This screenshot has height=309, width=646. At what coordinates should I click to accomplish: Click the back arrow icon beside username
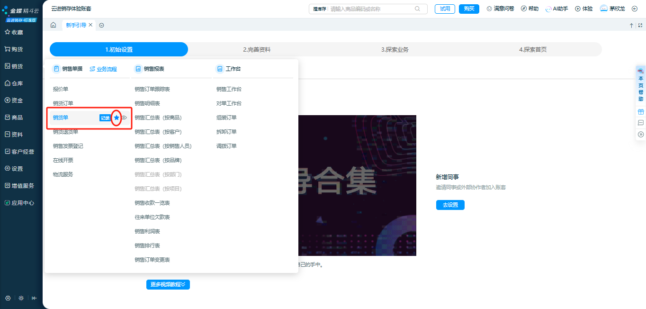[635, 9]
